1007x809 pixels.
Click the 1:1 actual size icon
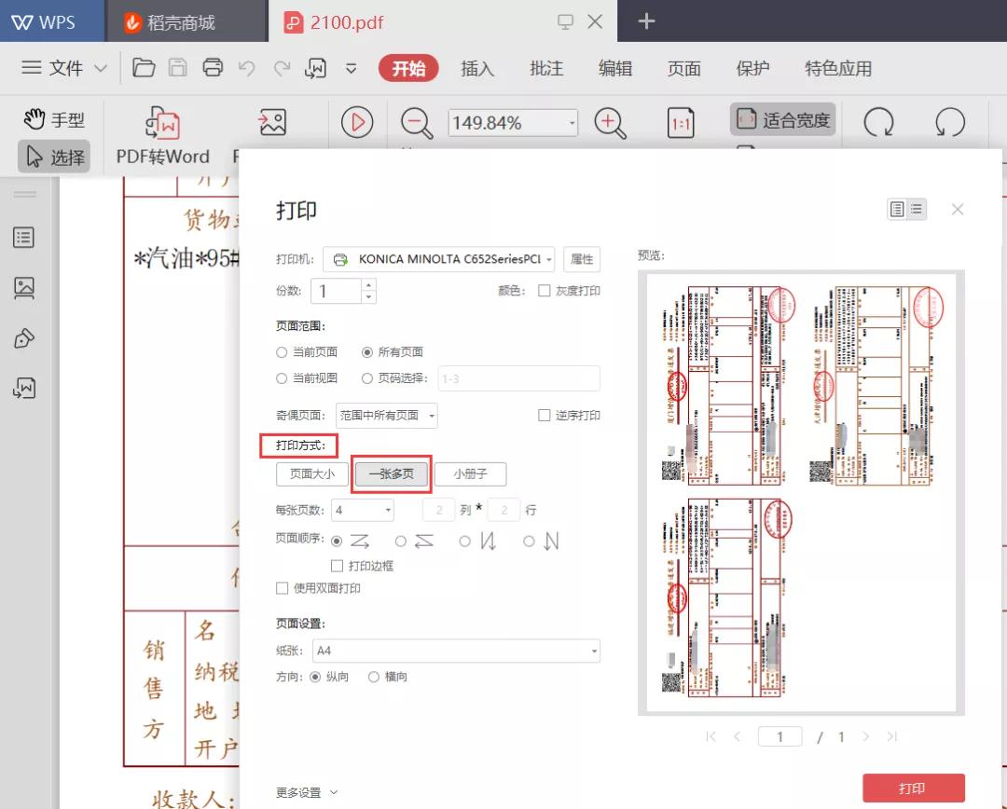click(682, 122)
